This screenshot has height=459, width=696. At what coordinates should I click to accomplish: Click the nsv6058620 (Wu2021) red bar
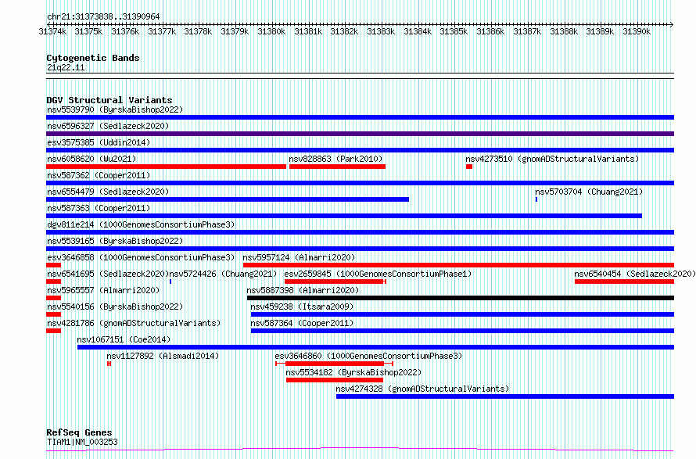pyautogui.click(x=166, y=167)
